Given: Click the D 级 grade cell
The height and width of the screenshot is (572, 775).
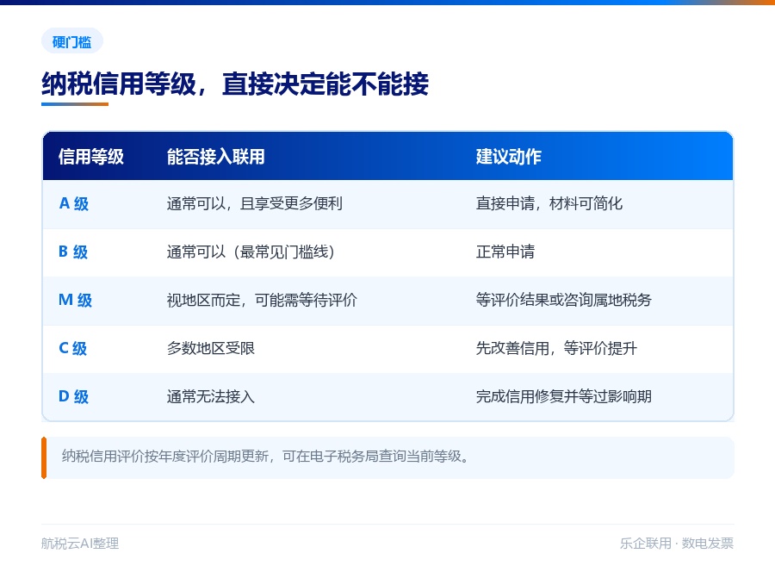Looking at the screenshot, I should pyautogui.click(x=74, y=396).
